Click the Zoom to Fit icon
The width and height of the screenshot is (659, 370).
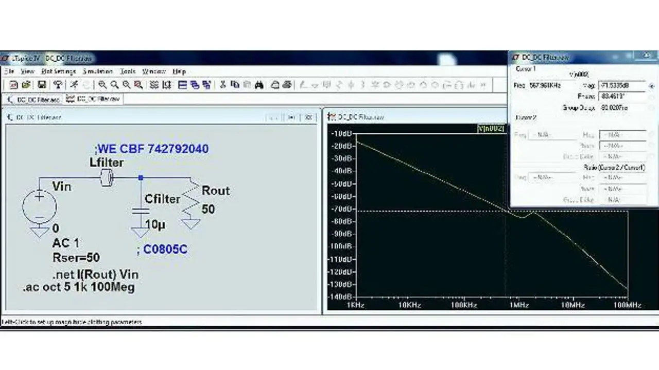[138, 85]
